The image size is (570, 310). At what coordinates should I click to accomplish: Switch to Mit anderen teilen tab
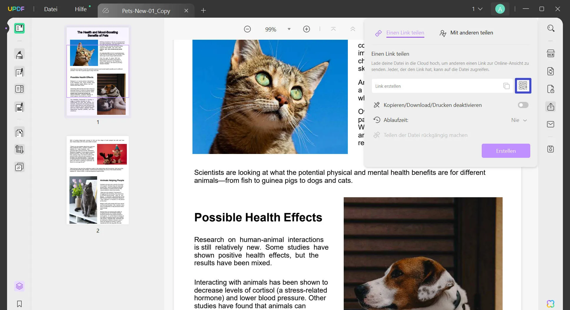pos(466,33)
